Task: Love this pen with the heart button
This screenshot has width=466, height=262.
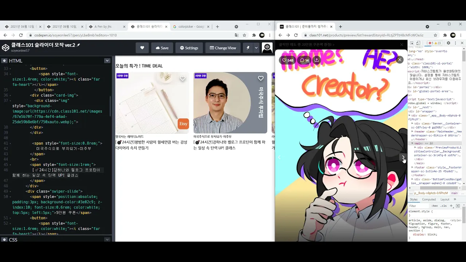Action: coord(142,48)
